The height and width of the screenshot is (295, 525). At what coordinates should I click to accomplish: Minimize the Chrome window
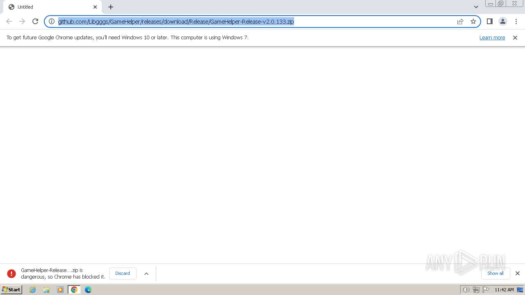click(x=490, y=4)
